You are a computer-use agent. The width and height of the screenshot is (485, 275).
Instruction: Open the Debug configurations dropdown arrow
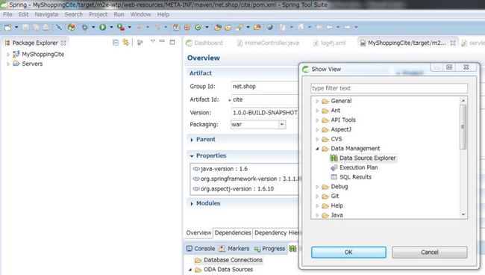coord(93,27)
